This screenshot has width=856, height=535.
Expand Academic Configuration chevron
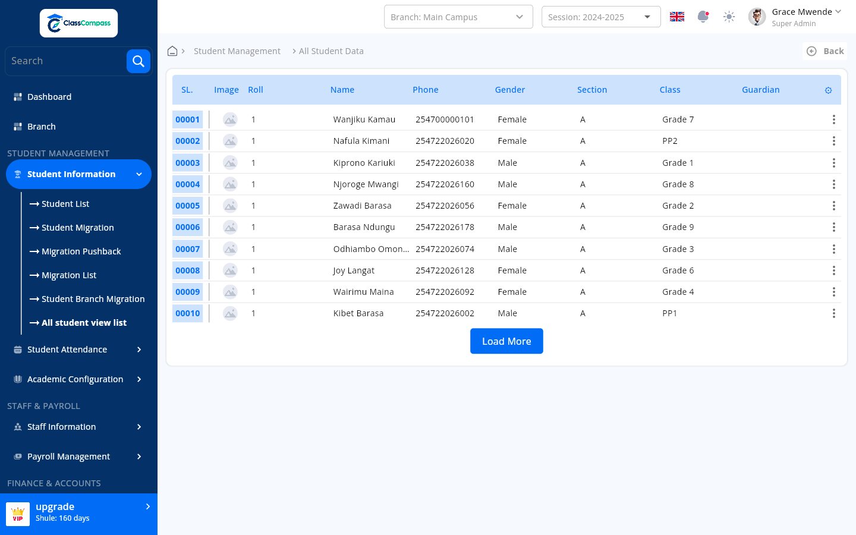[139, 379]
